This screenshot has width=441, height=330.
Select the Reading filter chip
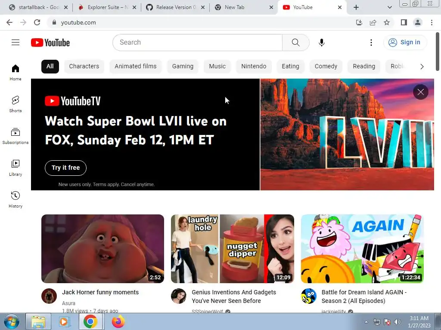(364, 67)
